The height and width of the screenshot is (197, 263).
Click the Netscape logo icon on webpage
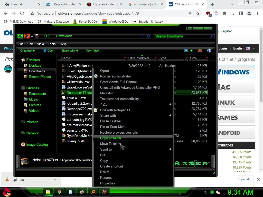(x=8, y=69)
